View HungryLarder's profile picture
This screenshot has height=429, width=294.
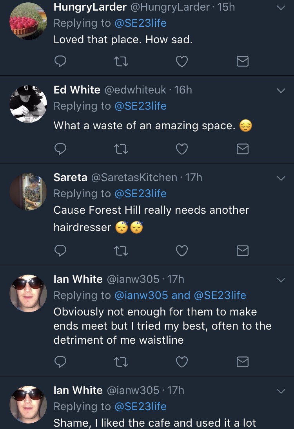tap(28, 21)
